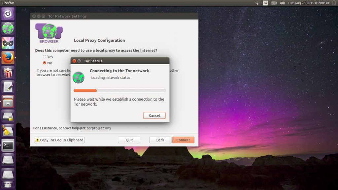The width and height of the screenshot is (338, 190).
Task: Close the Tor Status dialog
Action: 74,61
